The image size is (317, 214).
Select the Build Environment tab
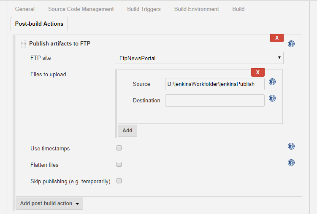click(196, 9)
